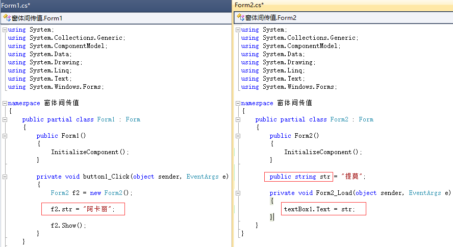Click using System.Collections.Generic; in Form1.cs
The height and width of the screenshot is (247, 453).
(67, 38)
